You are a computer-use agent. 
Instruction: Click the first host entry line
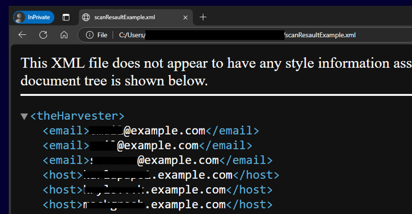click(x=161, y=175)
